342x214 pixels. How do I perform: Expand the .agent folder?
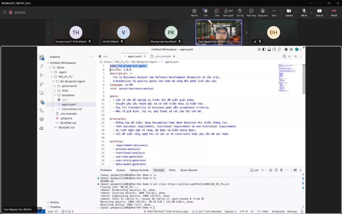52,72
